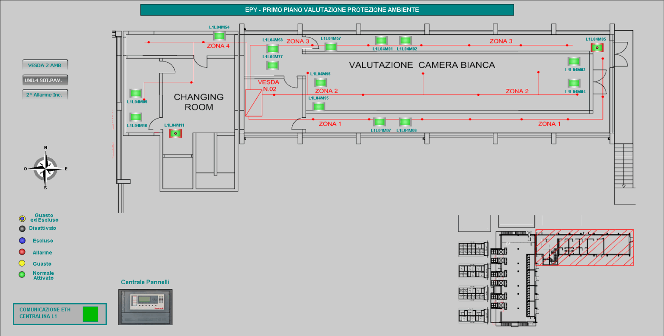Open the Centrale Pannelli control panel image

[145, 307]
